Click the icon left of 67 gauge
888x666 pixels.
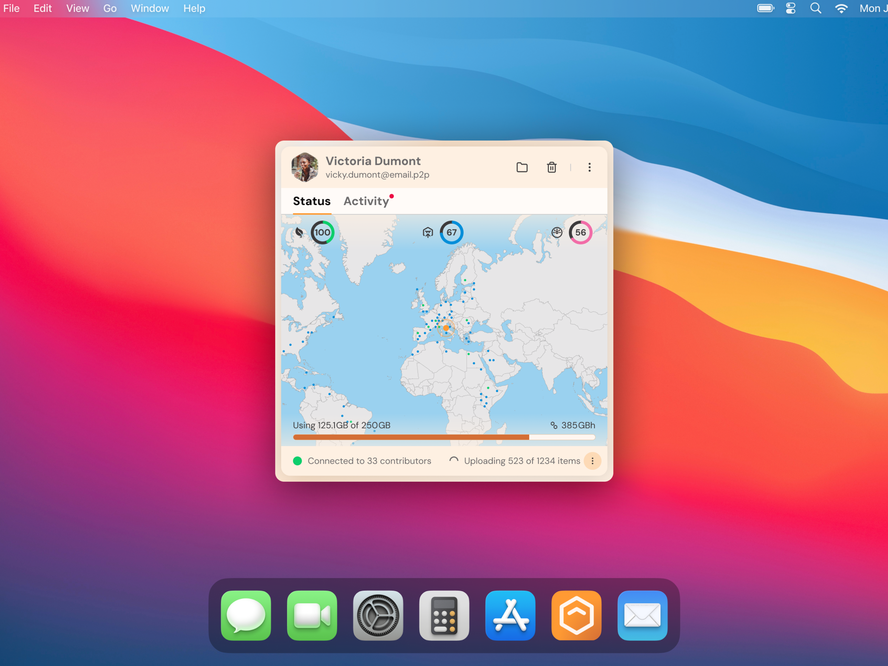point(428,233)
